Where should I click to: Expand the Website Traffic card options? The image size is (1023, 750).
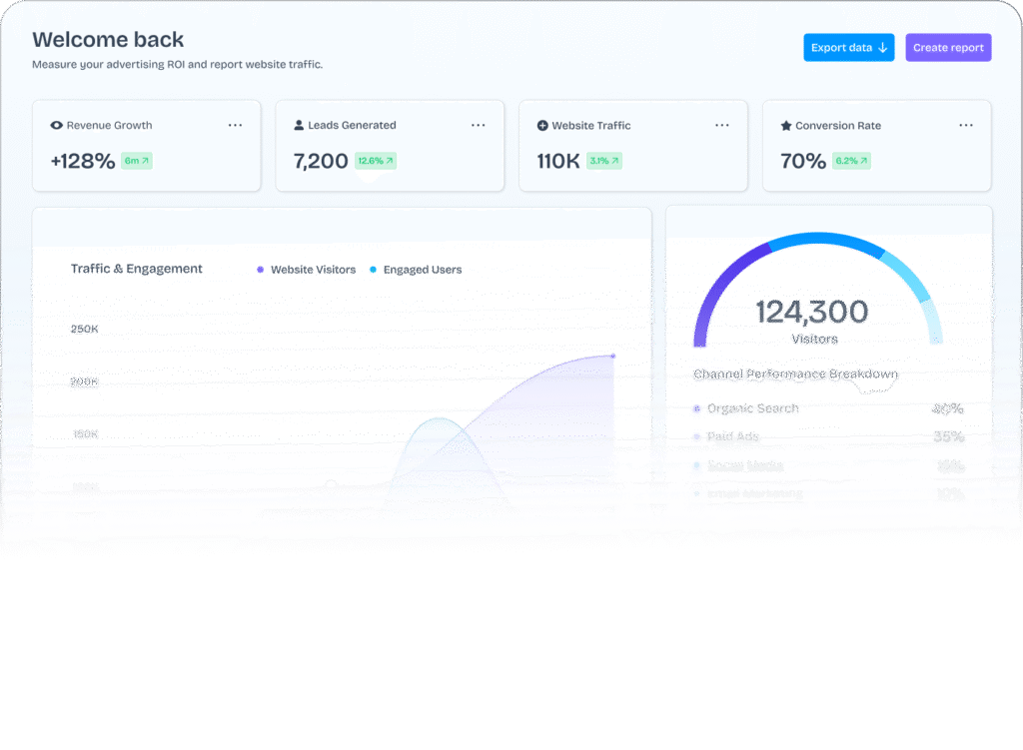722,126
